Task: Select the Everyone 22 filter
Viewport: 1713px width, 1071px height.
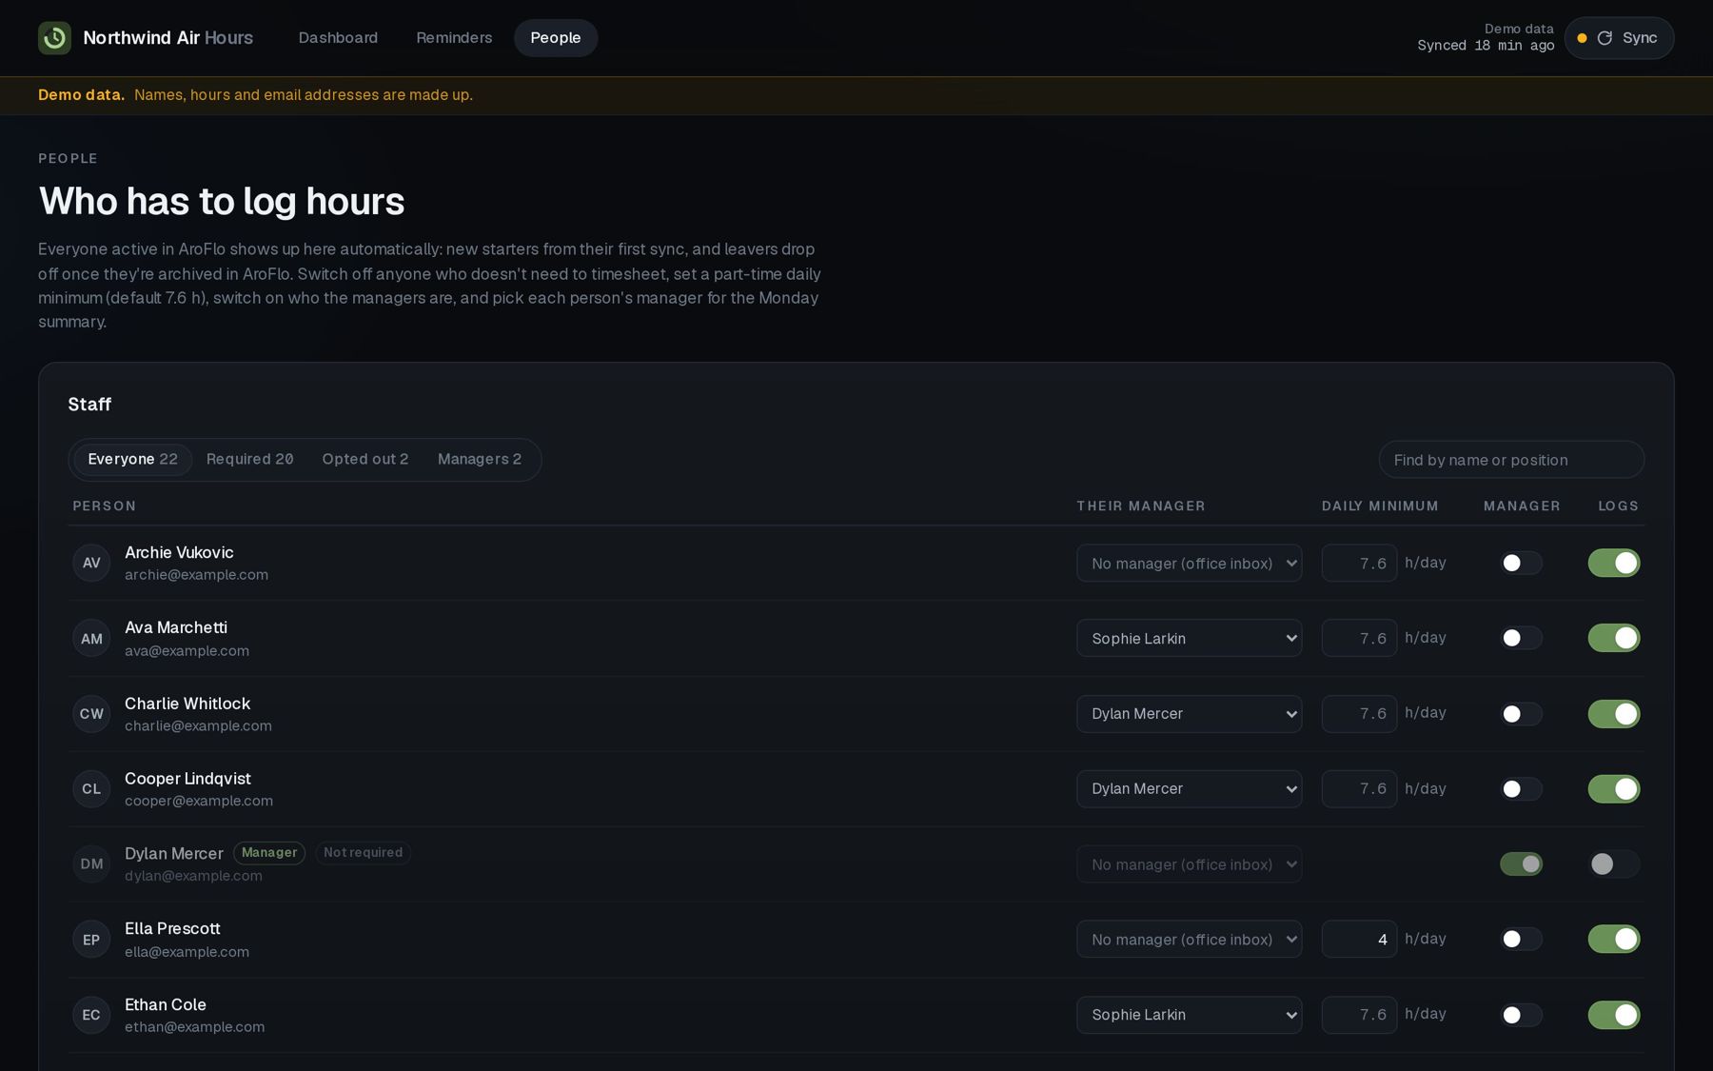Action: point(133,459)
